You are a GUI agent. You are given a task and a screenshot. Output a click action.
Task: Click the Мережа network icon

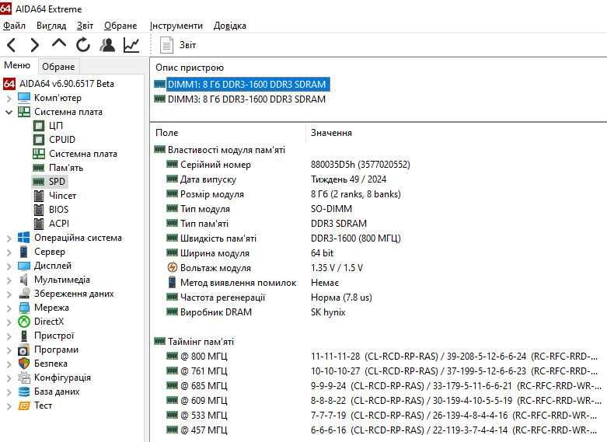(24, 308)
